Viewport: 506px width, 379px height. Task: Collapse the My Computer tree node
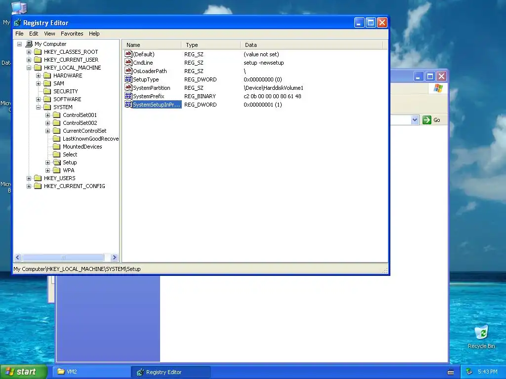point(19,44)
